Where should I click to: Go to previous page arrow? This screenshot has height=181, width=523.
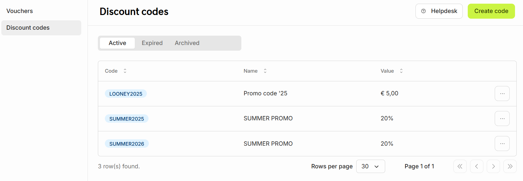476,166
